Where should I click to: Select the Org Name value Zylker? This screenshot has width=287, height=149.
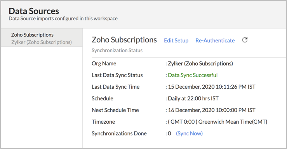point(200,63)
